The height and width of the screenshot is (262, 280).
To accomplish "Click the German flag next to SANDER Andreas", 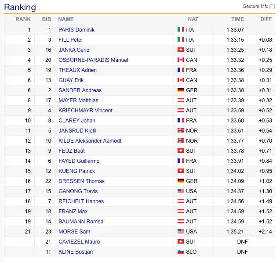I will [181, 90].
